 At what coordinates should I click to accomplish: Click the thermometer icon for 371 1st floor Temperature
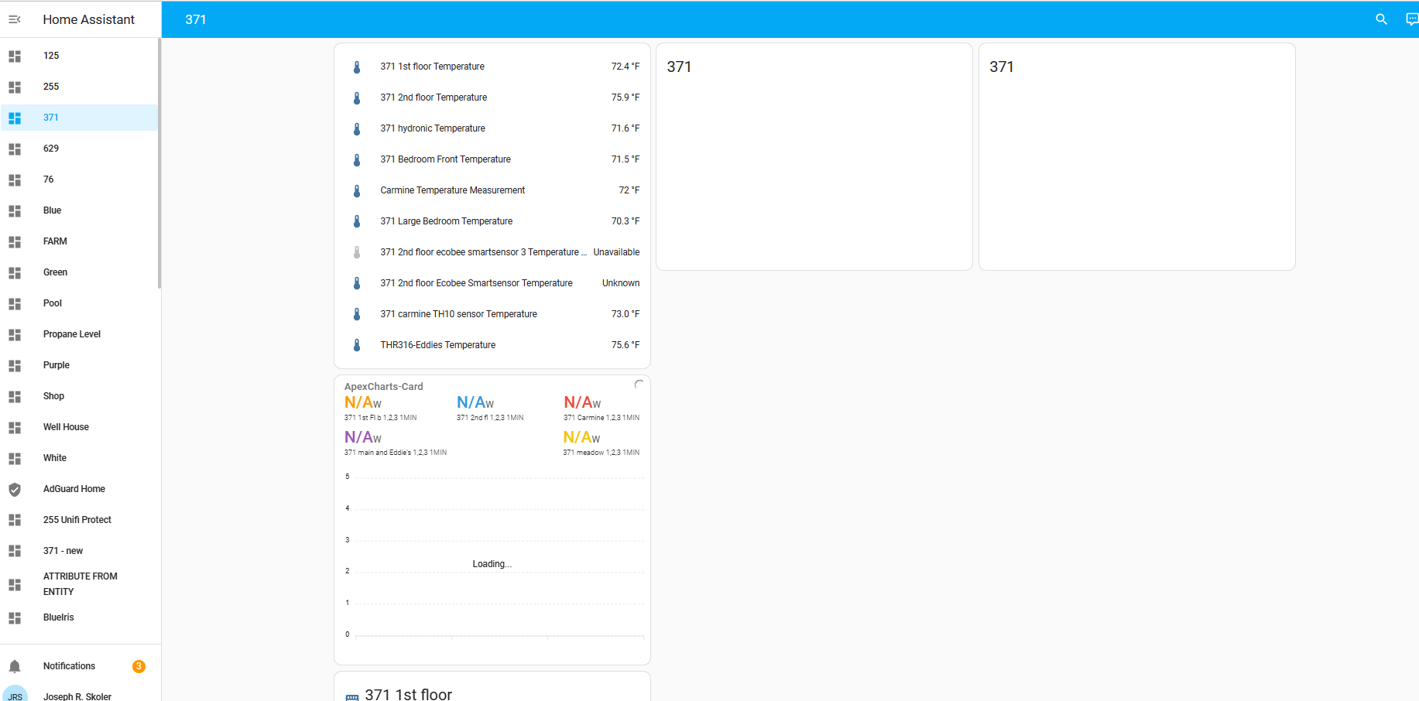tap(357, 67)
